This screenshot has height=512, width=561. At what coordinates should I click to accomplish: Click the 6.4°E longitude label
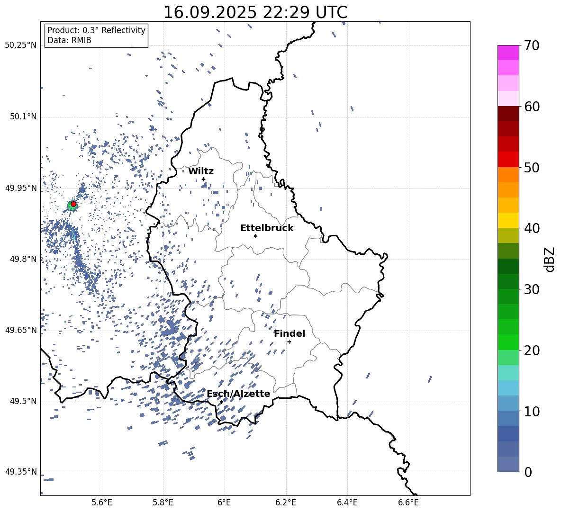tap(347, 503)
